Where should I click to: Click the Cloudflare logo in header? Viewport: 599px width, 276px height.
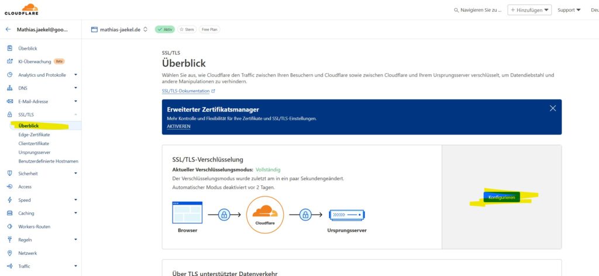pyautogui.click(x=21, y=9)
